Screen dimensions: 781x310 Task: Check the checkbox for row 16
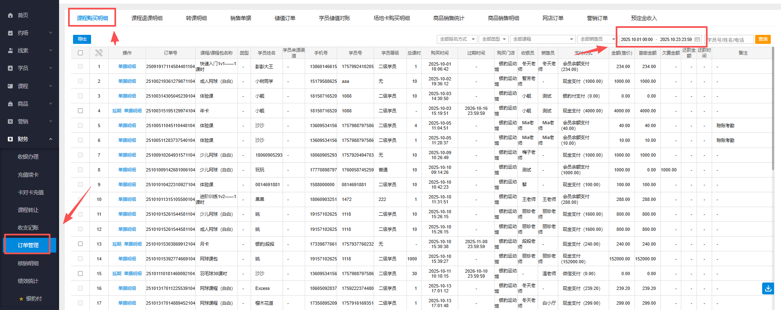[80, 288]
